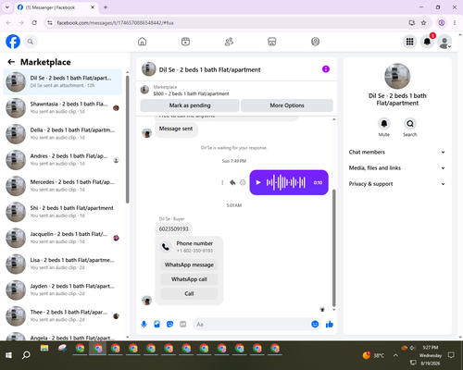Click the conversation list scrollbar
The image size is (463, 370).
click(127, 140)
